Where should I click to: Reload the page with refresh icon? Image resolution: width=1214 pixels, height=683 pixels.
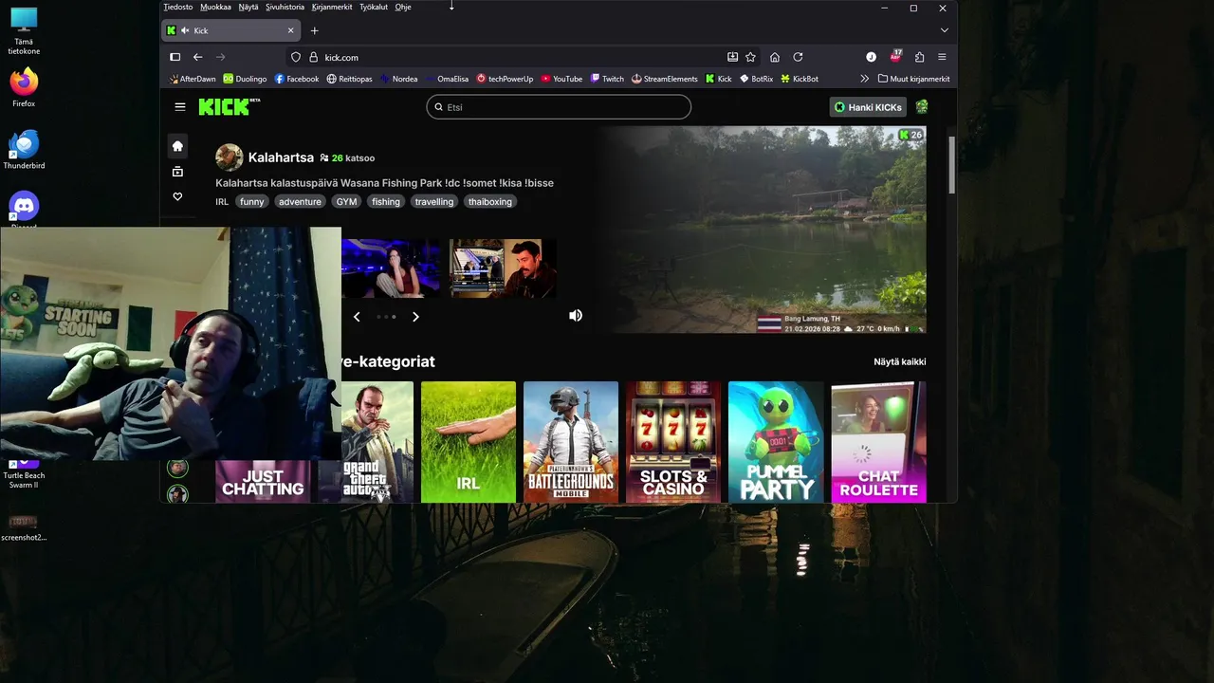(798, 57)
